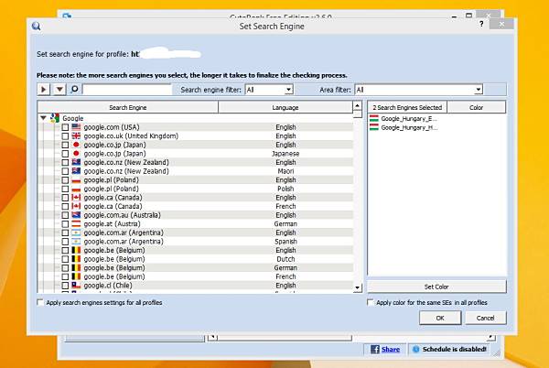Viewport: 549px width, 368px height.
Task: Click the UK flag beside google.co.uk
Action: (x=76, y=135)
